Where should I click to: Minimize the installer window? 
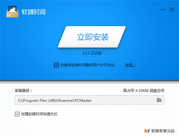[x=163, y=10]
